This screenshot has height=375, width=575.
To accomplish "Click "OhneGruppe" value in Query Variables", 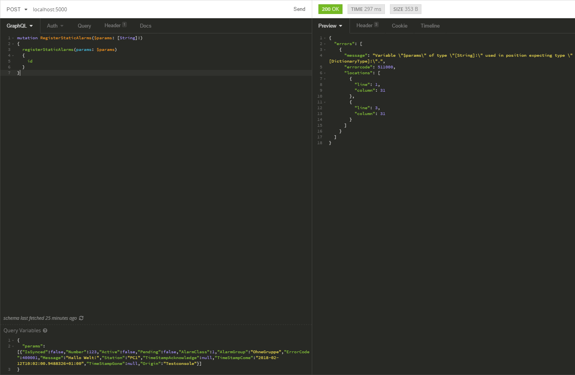I will [266, 352].
